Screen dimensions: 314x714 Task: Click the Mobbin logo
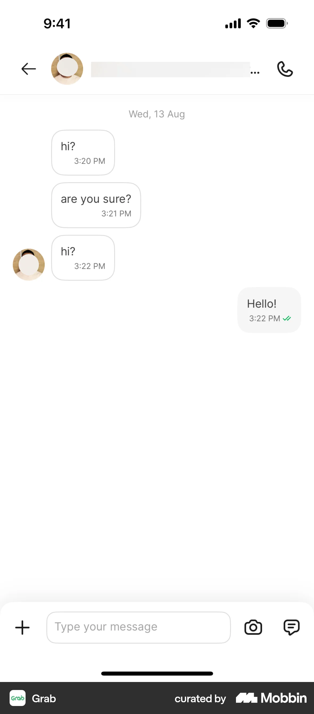pyautogui.click(x=271, y=698)
